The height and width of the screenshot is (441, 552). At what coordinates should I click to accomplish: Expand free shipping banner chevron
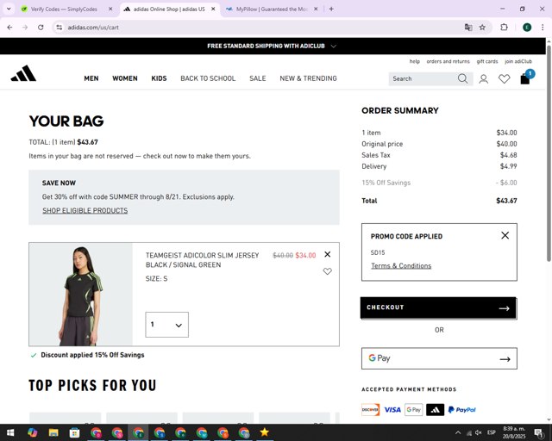pos(334,46)
